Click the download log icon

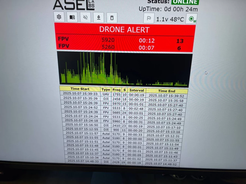coord(98,18)
